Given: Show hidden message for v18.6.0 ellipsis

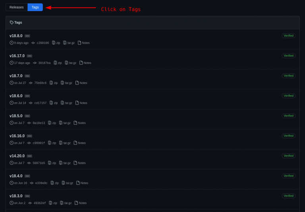Looking at the screenshot, I should [27, 96].
